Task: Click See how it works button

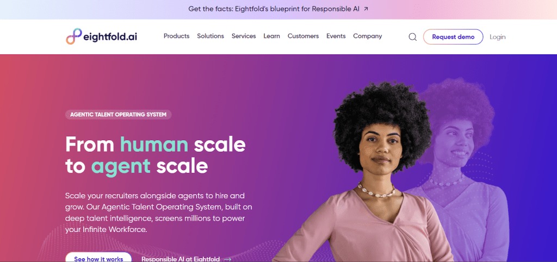Action: coord(98,258)
